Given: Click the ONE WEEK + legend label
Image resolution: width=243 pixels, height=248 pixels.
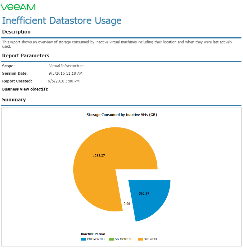Looking at the screenshot, I should click(x=152, y=239).
